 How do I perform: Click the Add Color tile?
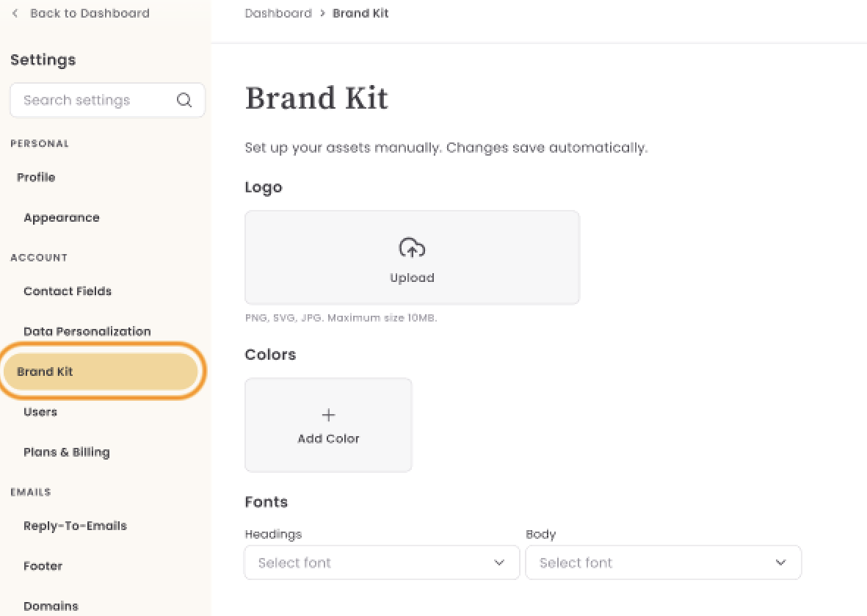[x=328, y=424]
